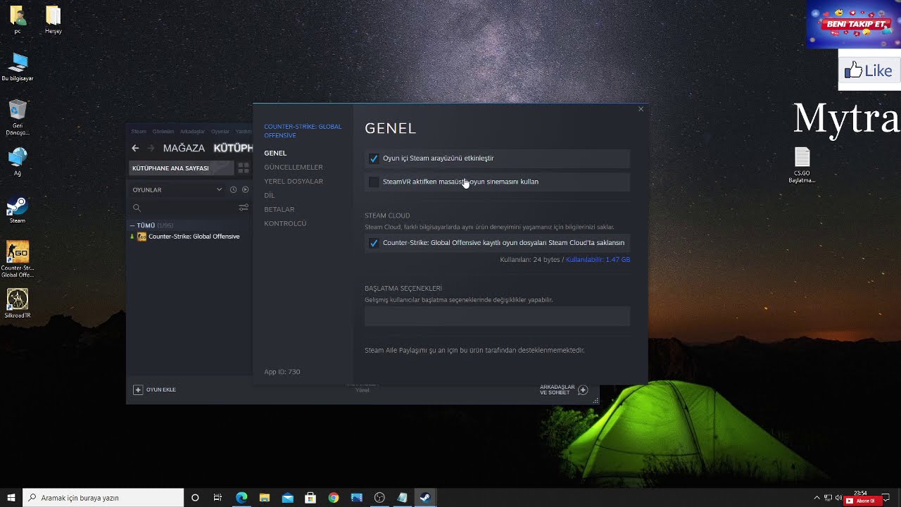Open the Arkadaşlar menu in Steam

point(192,132)
